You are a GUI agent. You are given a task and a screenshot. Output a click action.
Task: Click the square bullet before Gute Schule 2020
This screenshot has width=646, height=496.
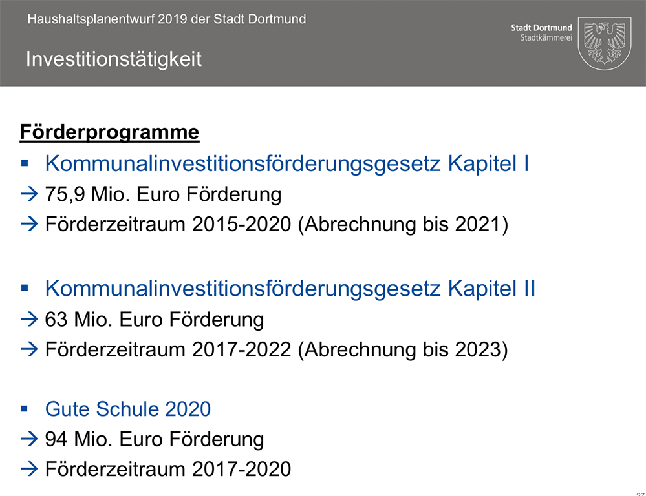(x=25, y=409)
